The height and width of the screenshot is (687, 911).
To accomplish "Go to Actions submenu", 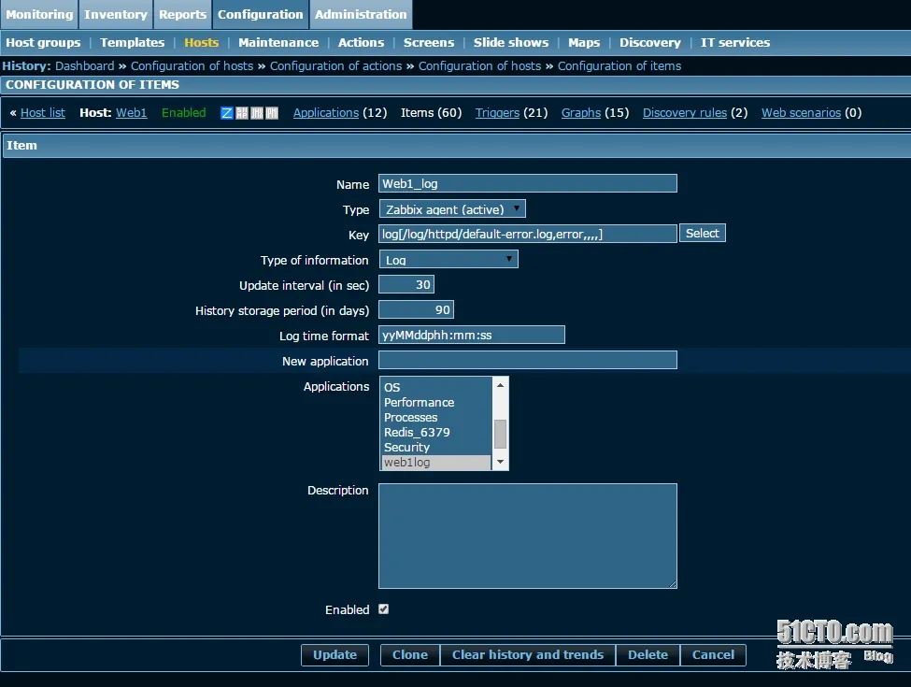I will 362,42.
